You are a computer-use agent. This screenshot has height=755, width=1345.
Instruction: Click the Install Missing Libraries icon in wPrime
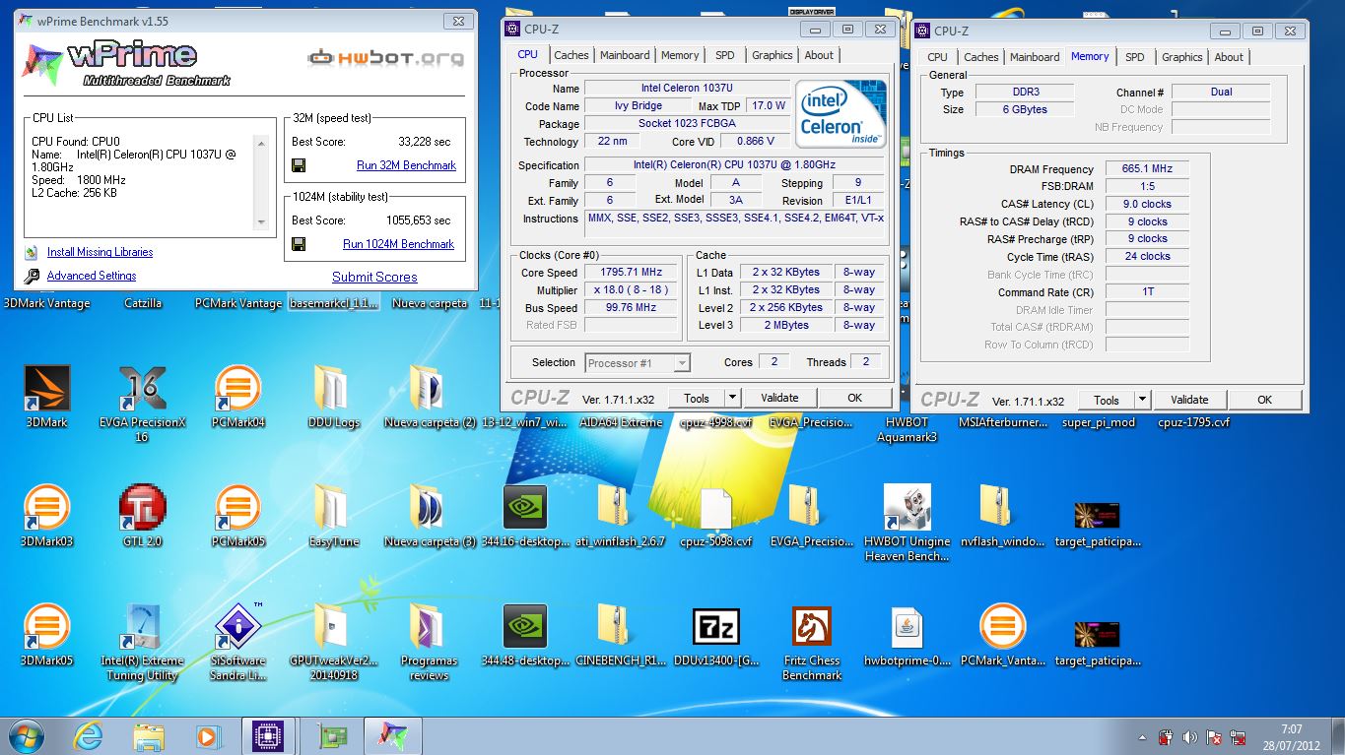coord(32,253)
